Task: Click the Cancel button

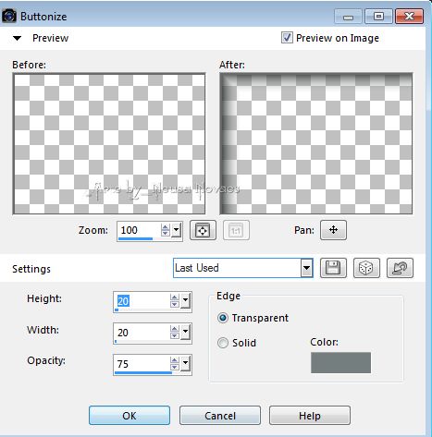Action: pos(220,416)
